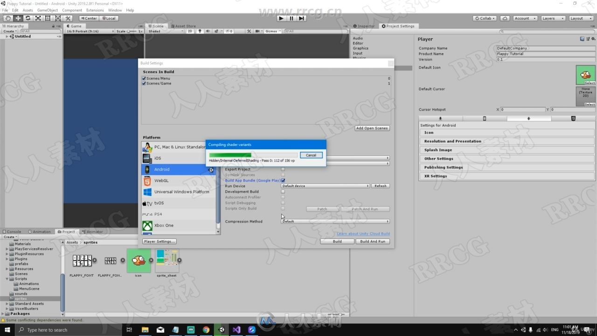Image resolution: width=597 pixels, height=336 pixels.
Task: Open the GameObject menu
Action: pos(48,10)
